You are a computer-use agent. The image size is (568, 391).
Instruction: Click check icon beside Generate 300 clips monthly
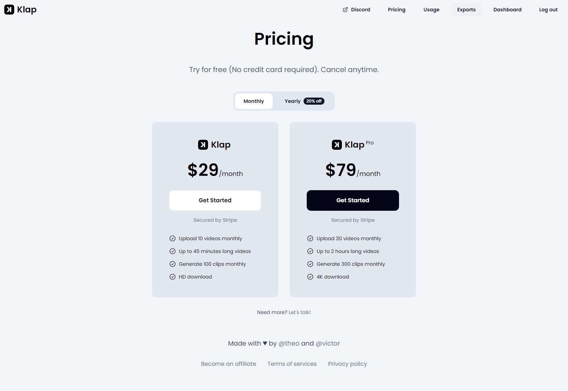(x=310, y=264)
